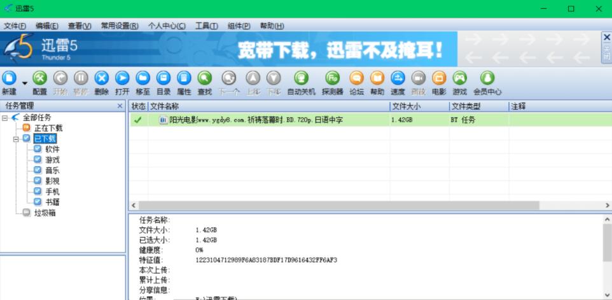Select the 软件 category
This screenshot has width=612, height=300.
pyautogui.click(x=52, y=149)
